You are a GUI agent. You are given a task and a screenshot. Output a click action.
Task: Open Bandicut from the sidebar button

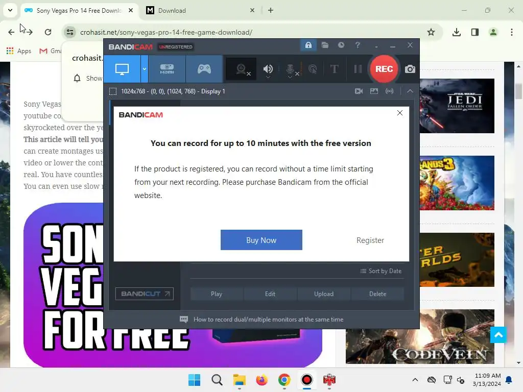click(x=145, y=293)
